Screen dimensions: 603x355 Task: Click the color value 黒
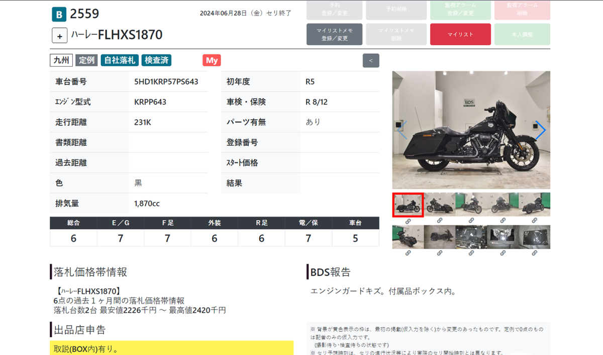click(138, 183)
